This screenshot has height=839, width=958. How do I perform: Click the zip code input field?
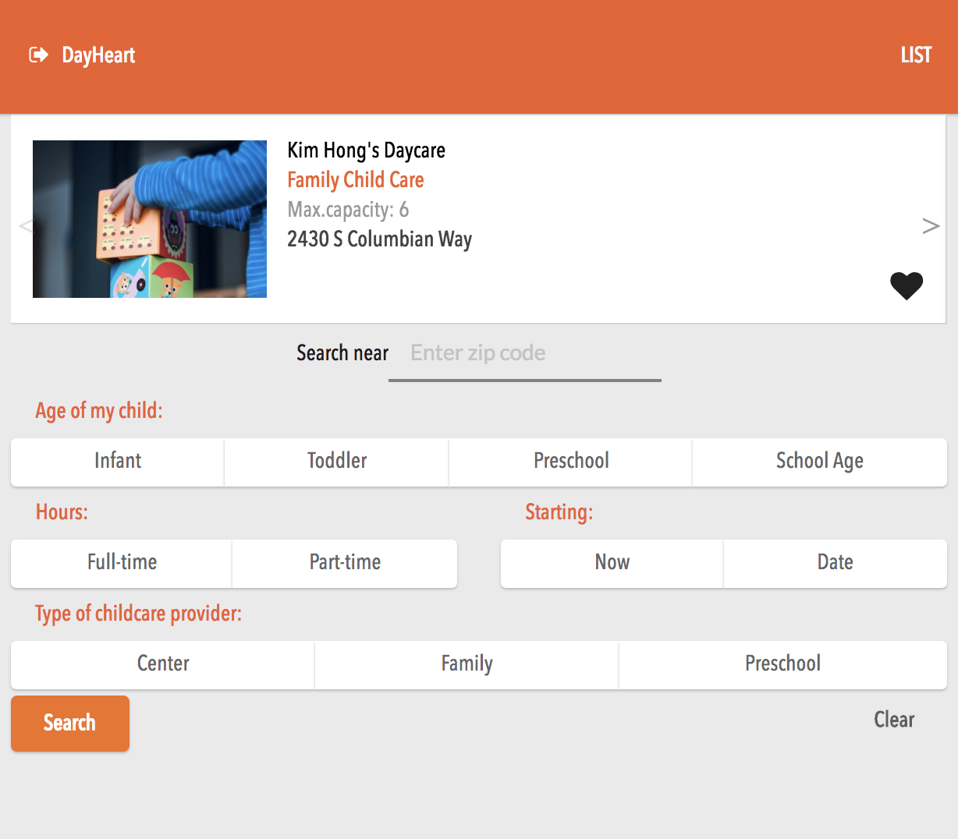tap(524, 353)
